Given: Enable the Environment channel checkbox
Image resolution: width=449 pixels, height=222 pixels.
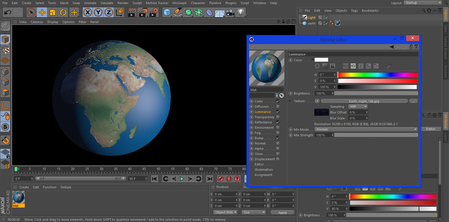Looking at the screenshot, I should 278,128.
